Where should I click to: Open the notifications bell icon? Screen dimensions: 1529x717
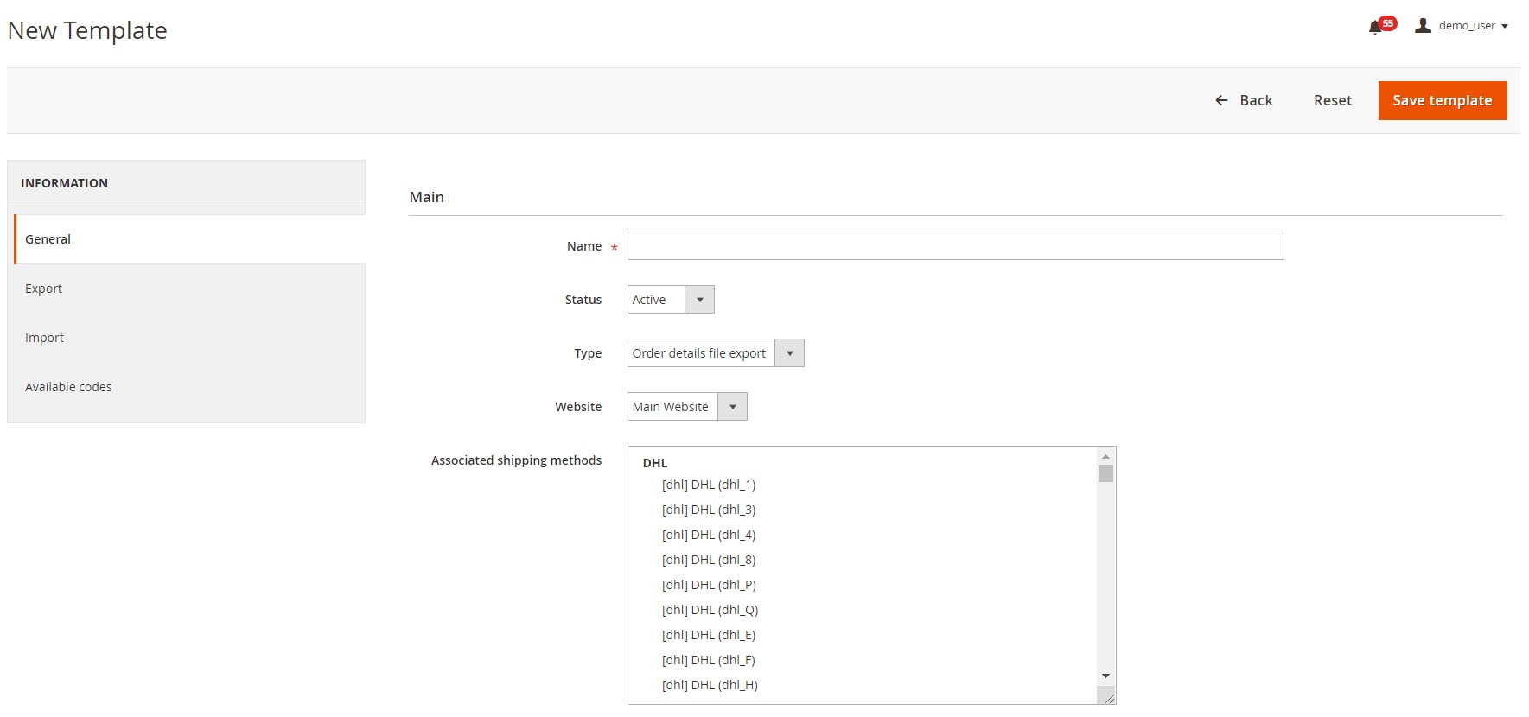[1382, 26]
